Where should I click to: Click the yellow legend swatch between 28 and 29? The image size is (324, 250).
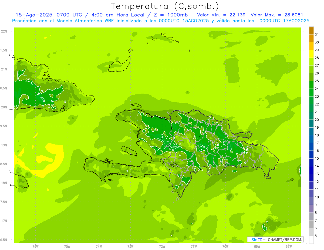click(311, 54)
